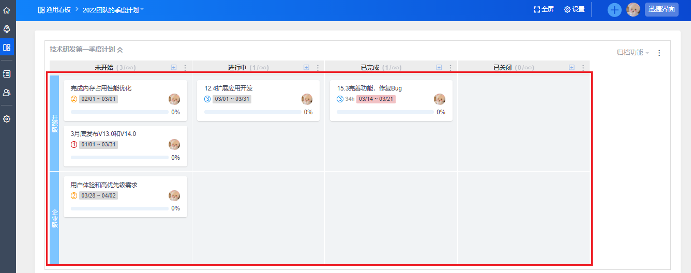Click progress bar on 12.4扩展应用开发
The height and width of the screenshot is (273, 691).
pyautogui.click(x=252, y=112)
